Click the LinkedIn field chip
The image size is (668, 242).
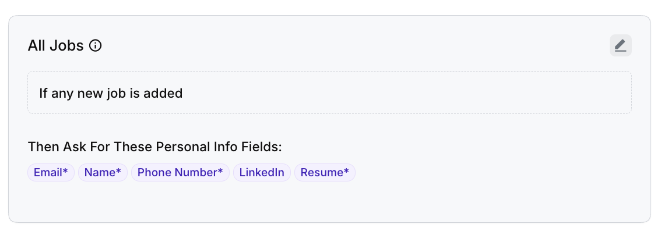pos(262,173)
